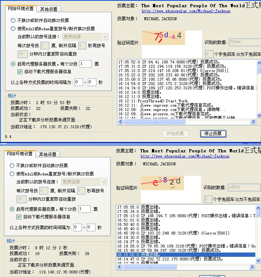Open whopopular.com Michael-Jackson link in upper window
The width and height of the screenshot is (261, 277).
[x=186, y=11]
